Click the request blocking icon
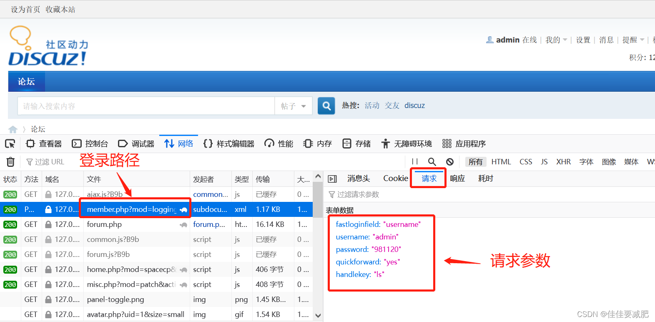Image resolution: width=655 pixels, height=322 pixels. click(450, 162)
